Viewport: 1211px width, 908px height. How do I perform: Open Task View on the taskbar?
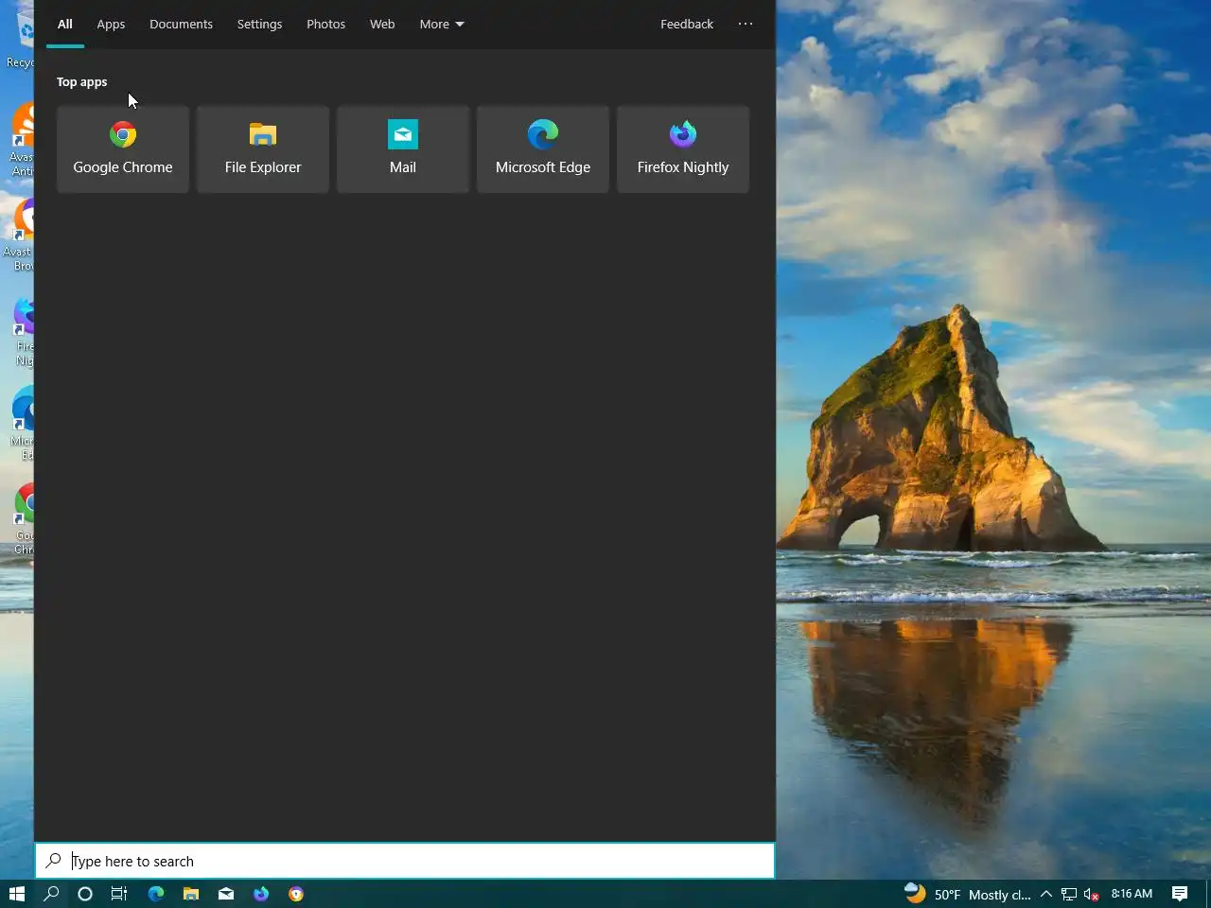(x=119, y=894)
